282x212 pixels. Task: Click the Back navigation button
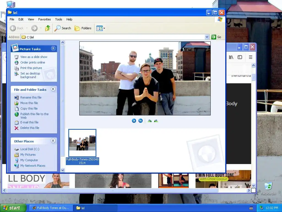click(17, 28)
